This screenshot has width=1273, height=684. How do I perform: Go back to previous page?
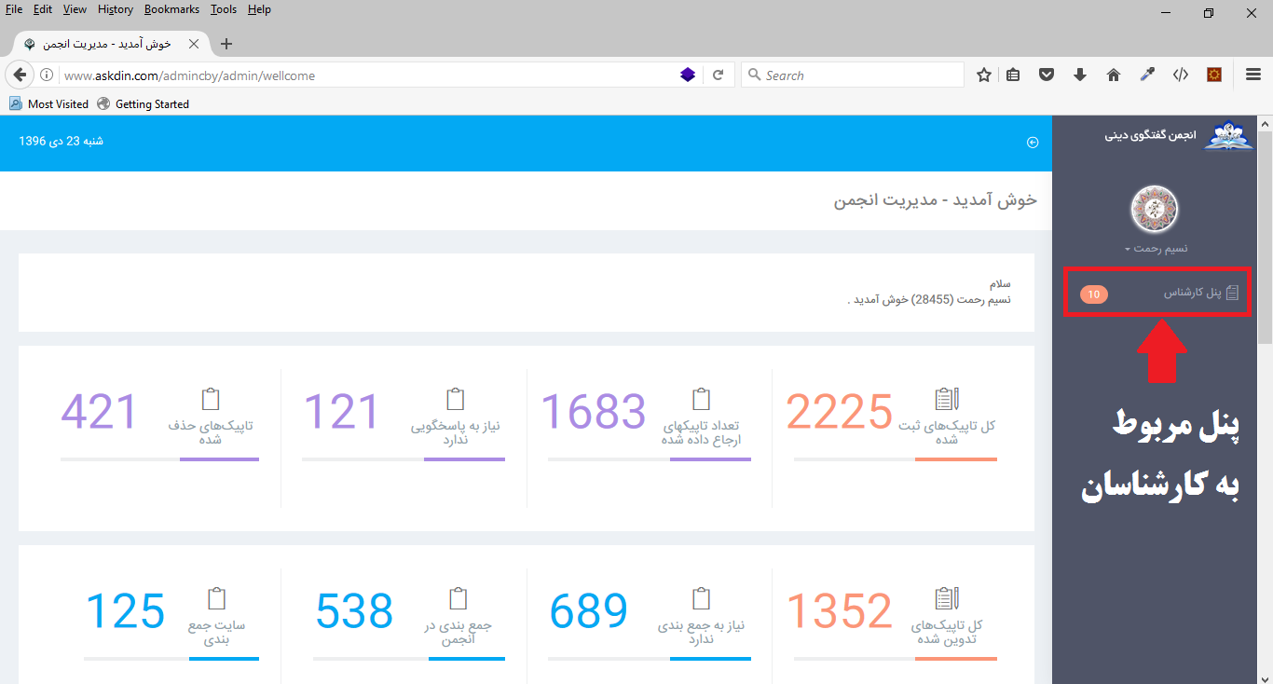[20, 75]
